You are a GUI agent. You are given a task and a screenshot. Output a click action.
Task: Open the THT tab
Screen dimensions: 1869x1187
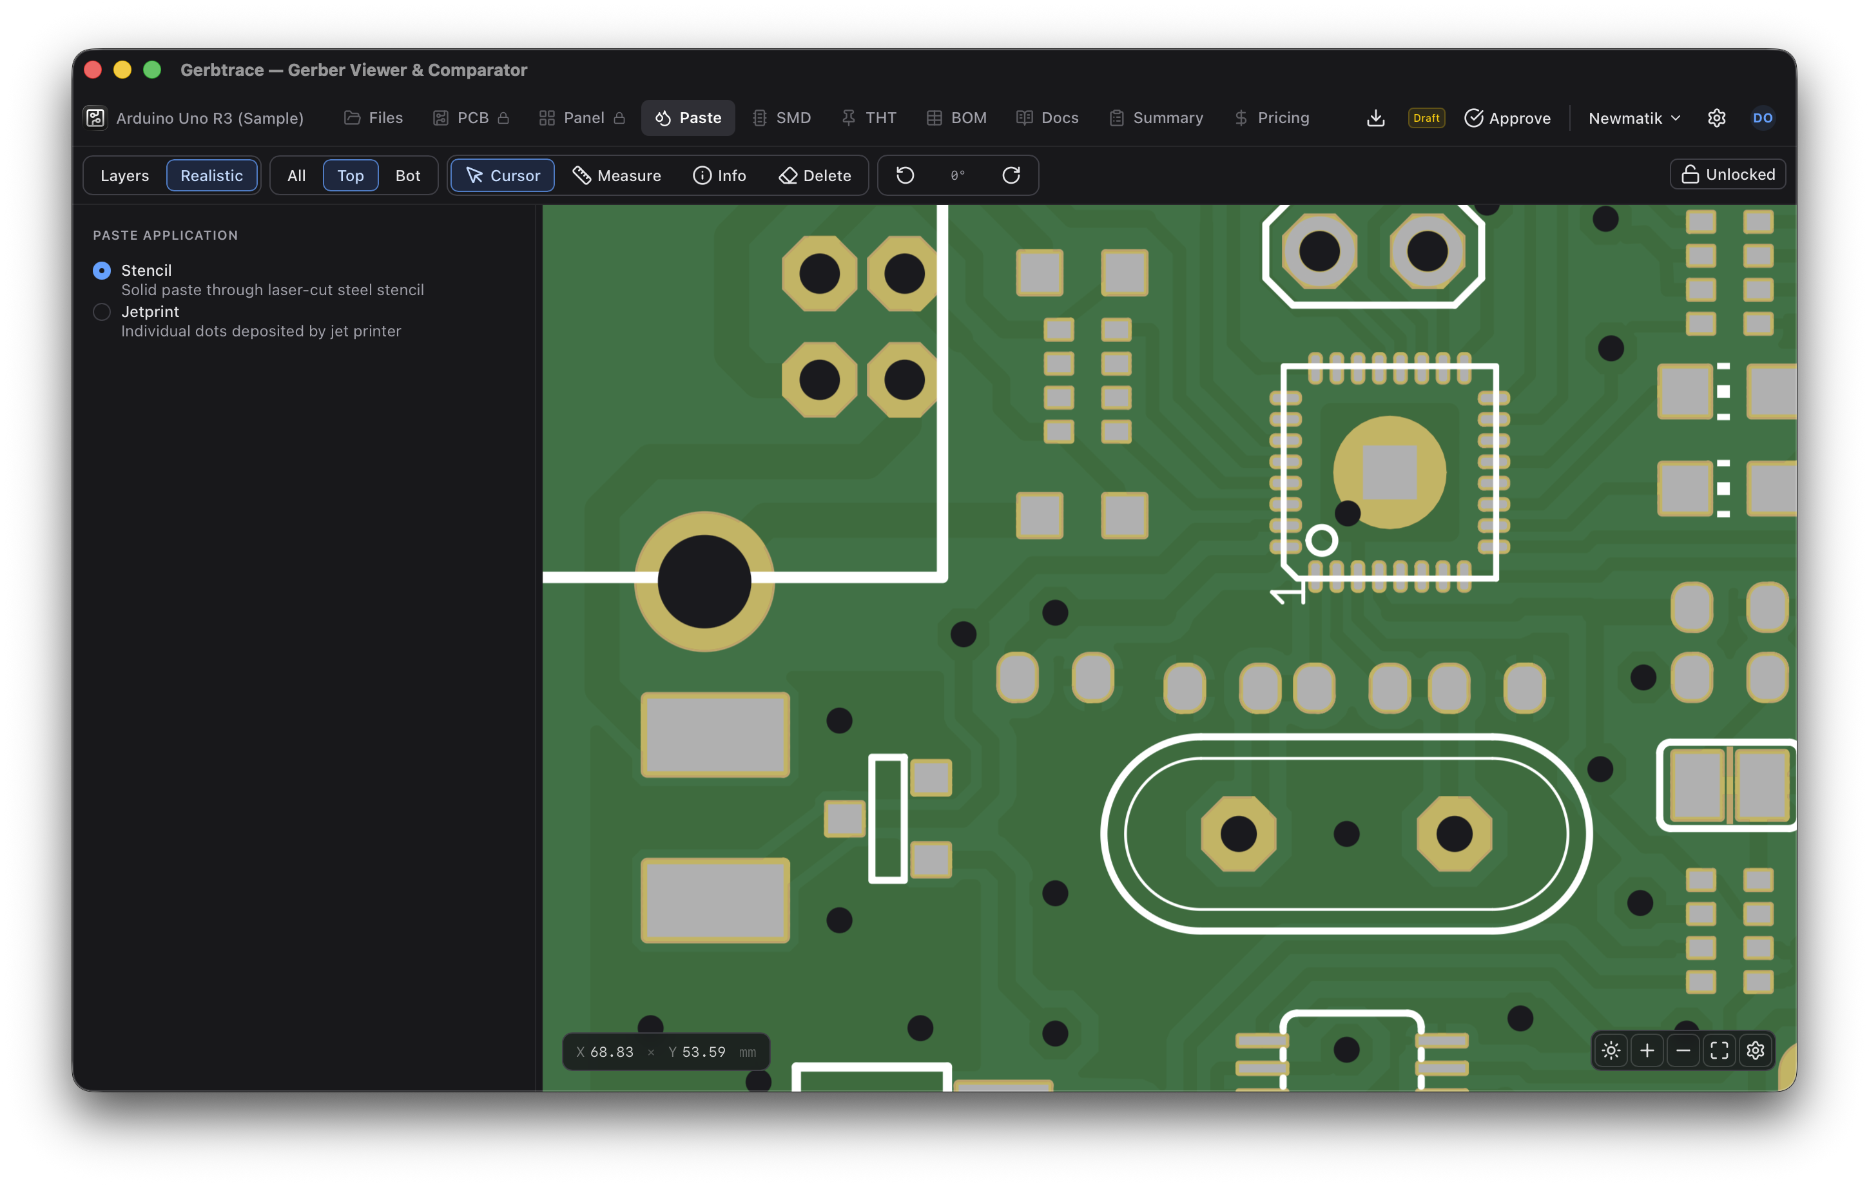(869, 118)
